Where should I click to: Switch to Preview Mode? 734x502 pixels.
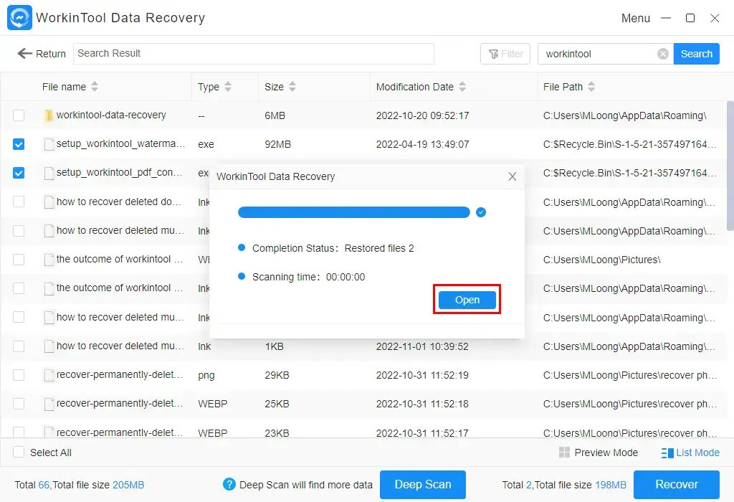[599, 453]
